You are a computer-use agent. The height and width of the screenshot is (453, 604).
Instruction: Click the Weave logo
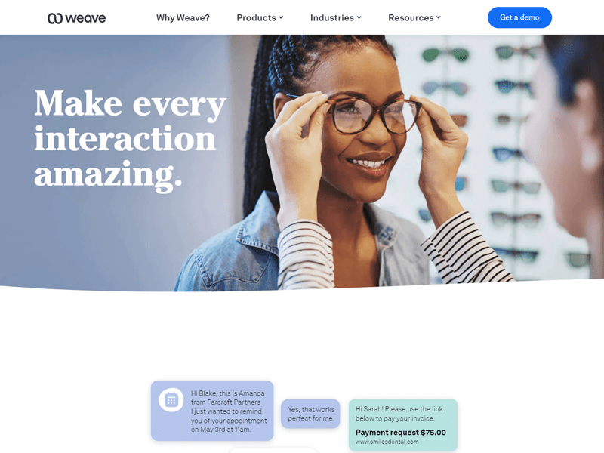77,18
